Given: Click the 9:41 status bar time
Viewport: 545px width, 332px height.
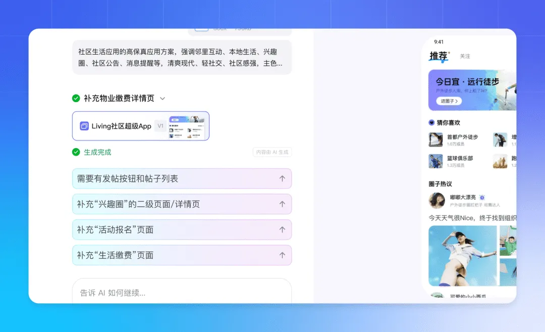Looking at the screenshot, I should point(439,42).
